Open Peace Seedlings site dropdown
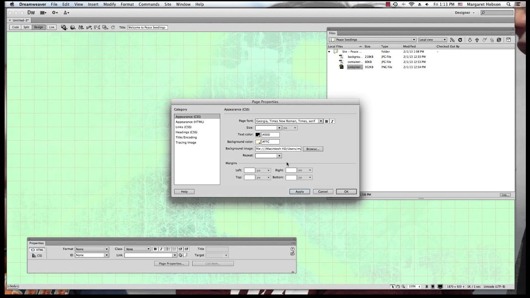This screenshot has height=298, width=530. [x=372, y=40]
